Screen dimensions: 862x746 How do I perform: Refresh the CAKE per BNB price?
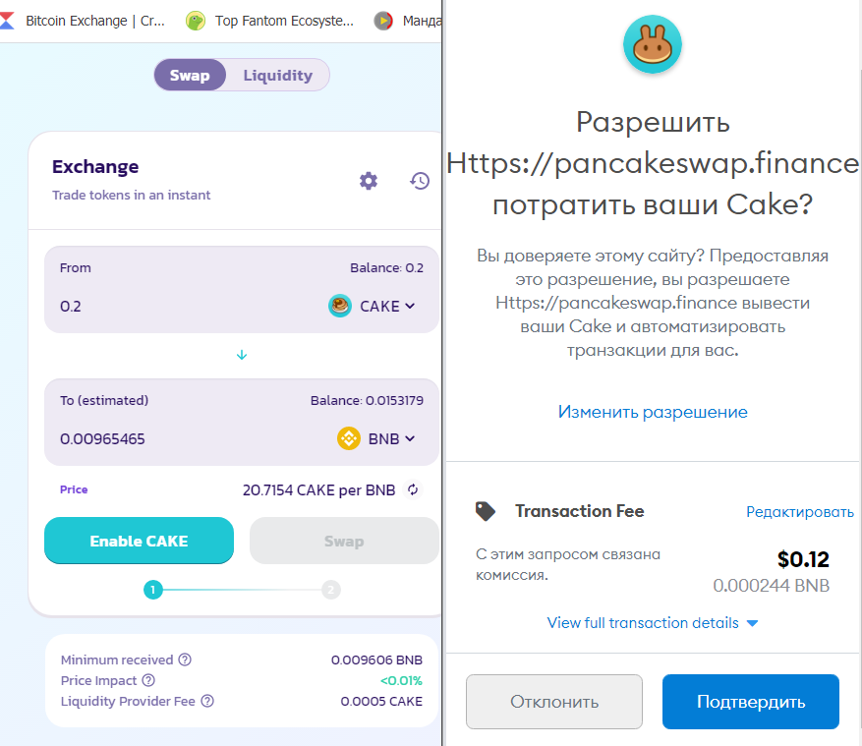[x=414, y=489]
